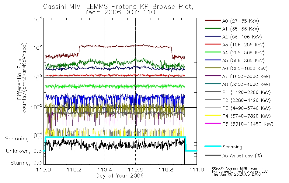Click the P5 (8310-11450 KeV) legend label

[x=248, y=124]
